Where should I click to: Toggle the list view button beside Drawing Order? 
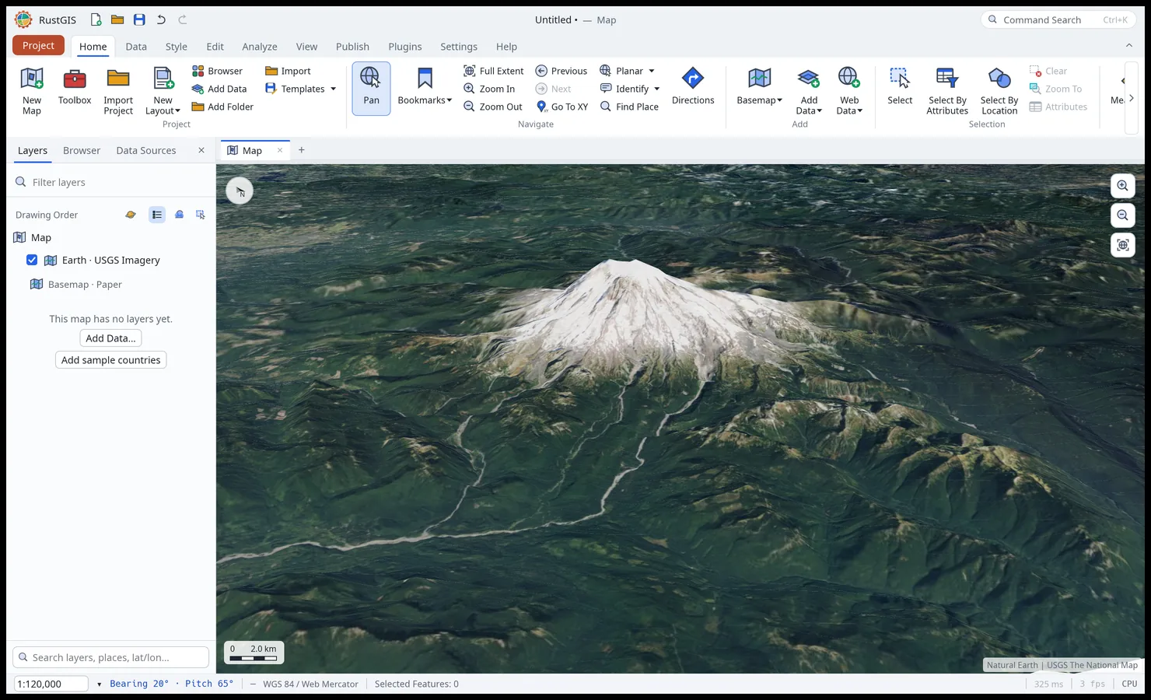(157, 215)
